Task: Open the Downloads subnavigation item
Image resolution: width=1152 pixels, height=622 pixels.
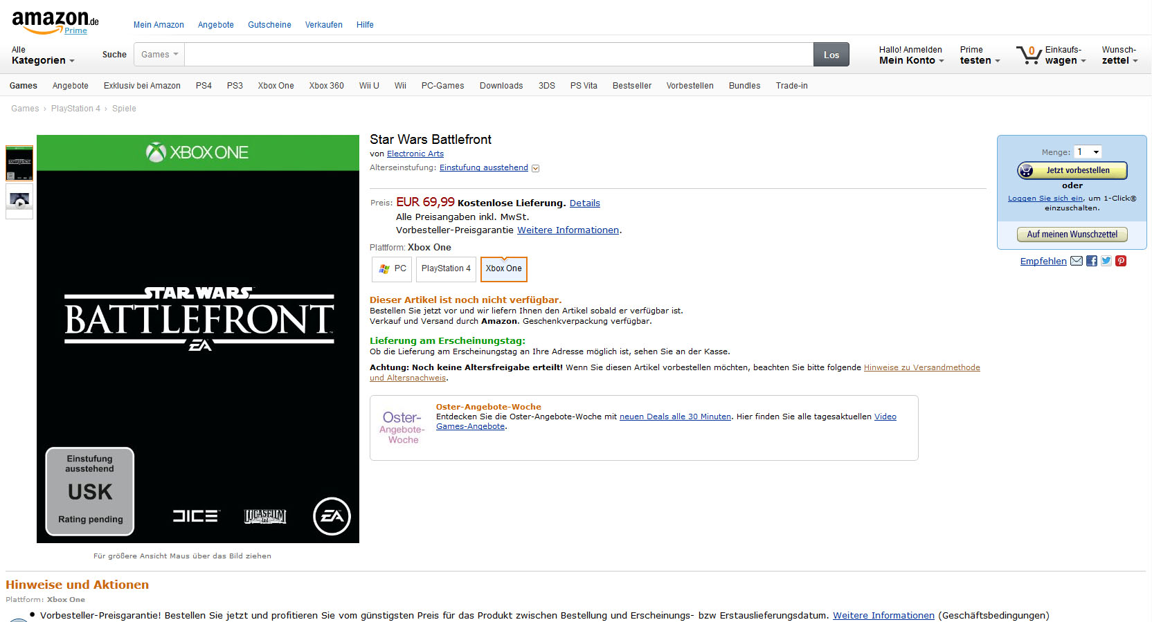Action: point(501,86)
